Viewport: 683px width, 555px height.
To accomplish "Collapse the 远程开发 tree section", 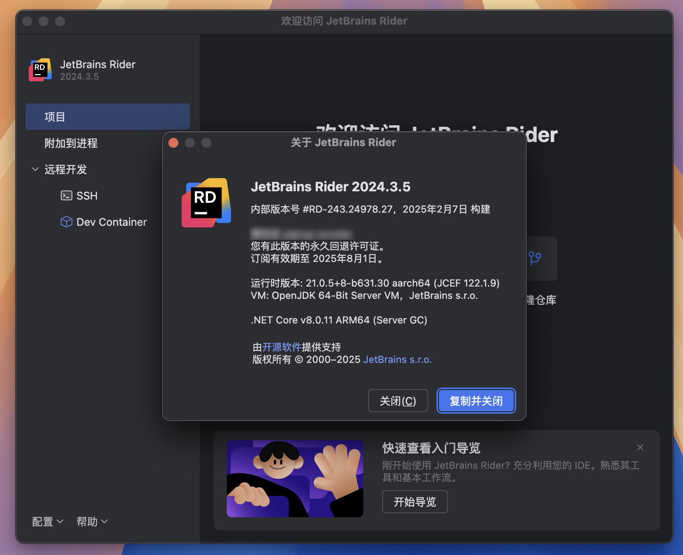I will click(x=35, y=169).
